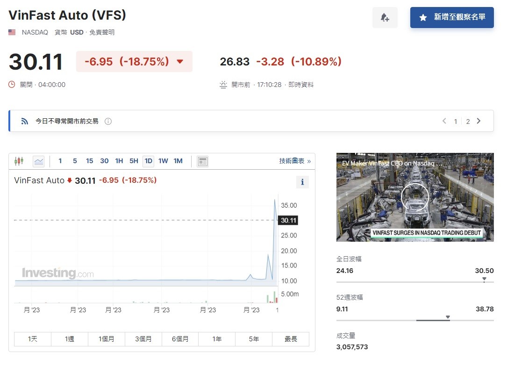Click the add alert bell icon
The width and height of the screenshot is (507, 374).
coord(385,17)
